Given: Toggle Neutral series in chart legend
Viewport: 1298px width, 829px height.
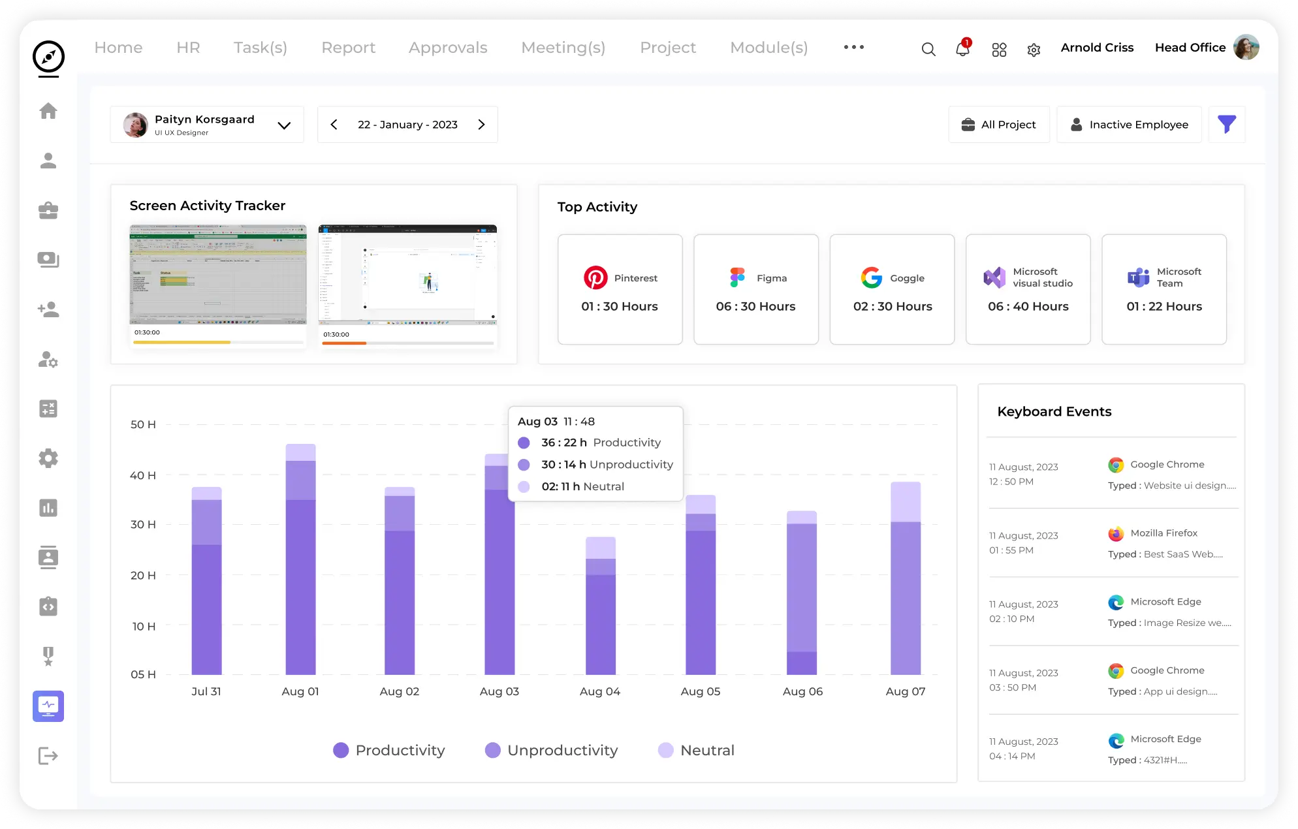Looking at the screenshot, I should pyautogui.click(x=696, y=750).
